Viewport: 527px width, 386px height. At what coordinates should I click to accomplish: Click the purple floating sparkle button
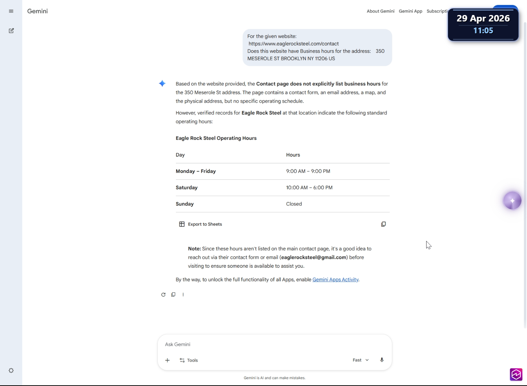coord(512,201)
